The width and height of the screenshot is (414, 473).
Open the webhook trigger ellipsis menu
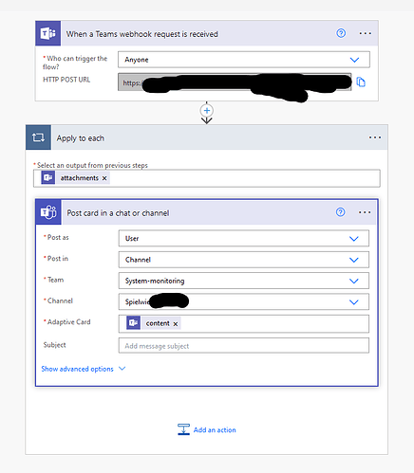click(x=365, y=33)
